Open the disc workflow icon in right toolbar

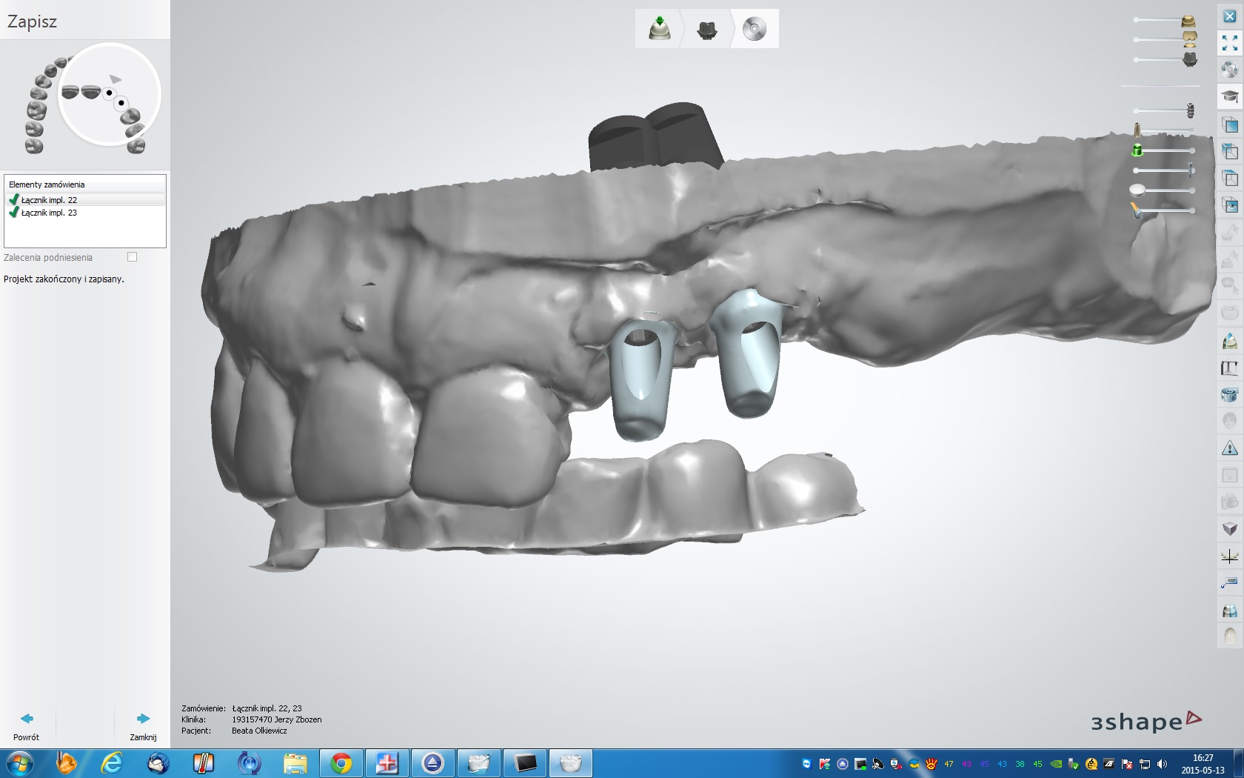1229,70
